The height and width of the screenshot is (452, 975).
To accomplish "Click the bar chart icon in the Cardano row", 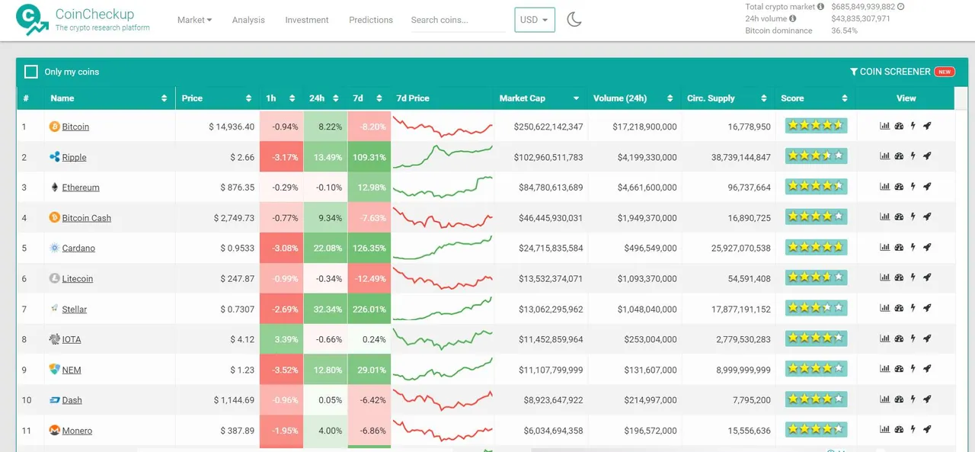I will point(884,247).
